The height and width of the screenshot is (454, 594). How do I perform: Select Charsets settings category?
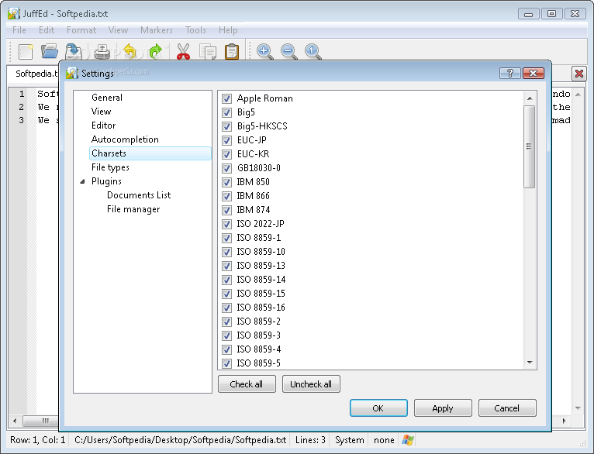click(150, 153)
